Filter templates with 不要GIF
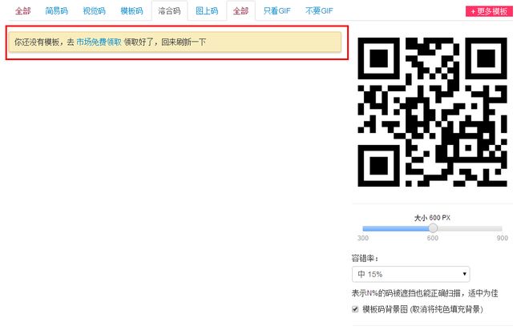The image size is (521, 330). point(319,11)
